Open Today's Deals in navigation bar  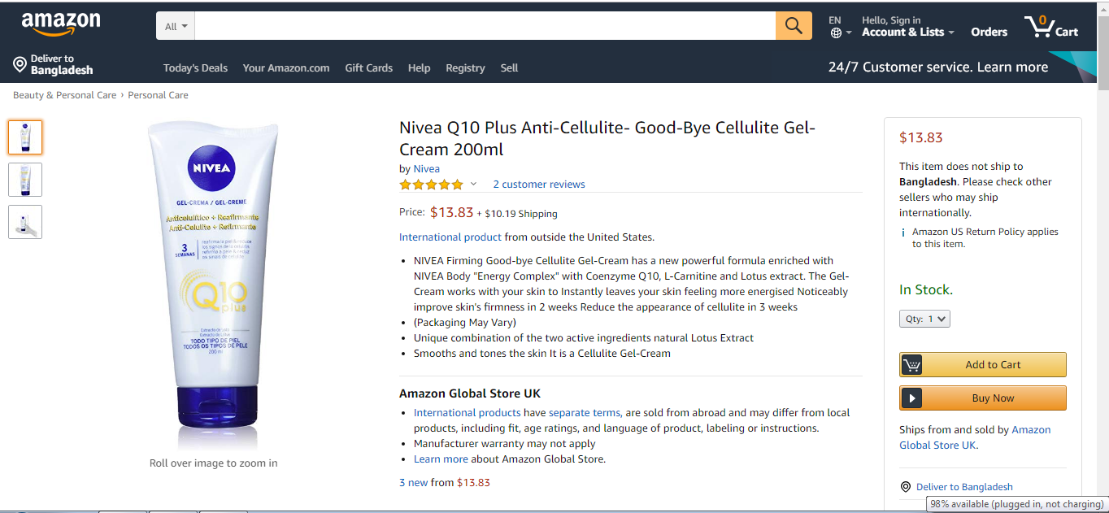coord(195,68)
